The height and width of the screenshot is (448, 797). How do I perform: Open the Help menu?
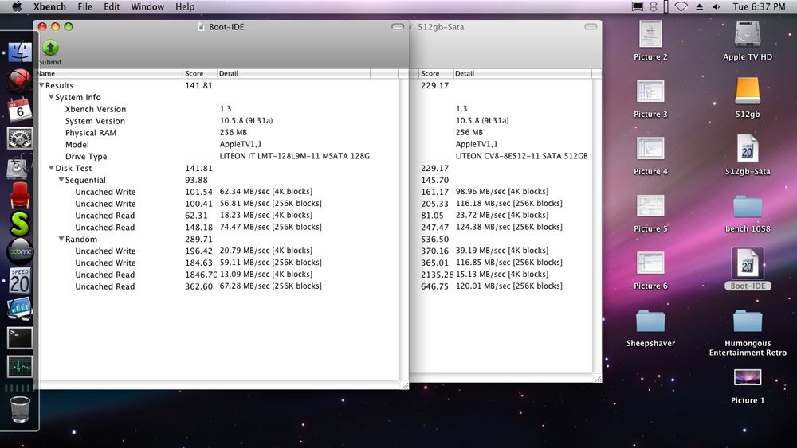click(185, 6)
